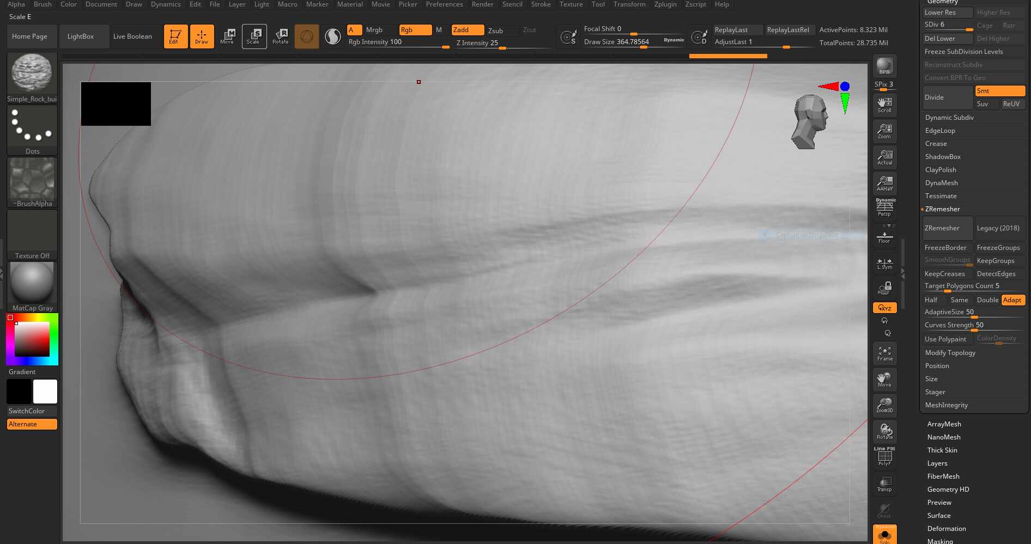
Task: Click the ZRemesher button to retopologize
Action: coord(947,228)
